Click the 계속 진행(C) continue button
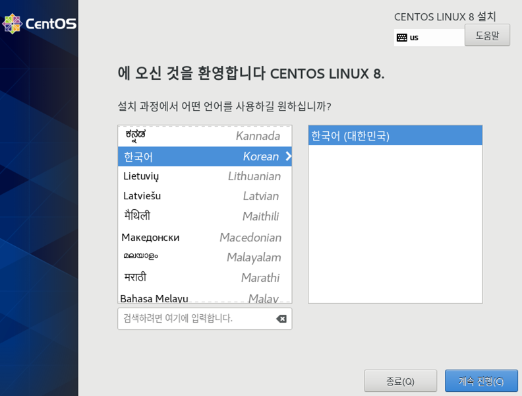Image resolution: width=522 pixels, height=396 pixels. [481, 381]
